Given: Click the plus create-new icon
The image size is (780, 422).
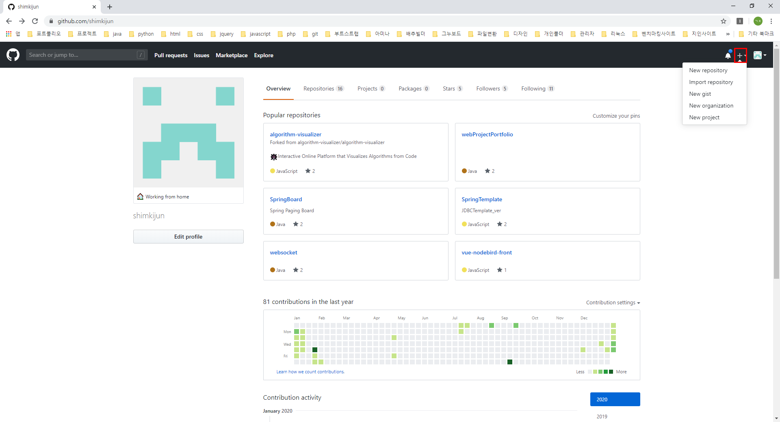Looking at the screenshot, I should click(x=741, y=55).
